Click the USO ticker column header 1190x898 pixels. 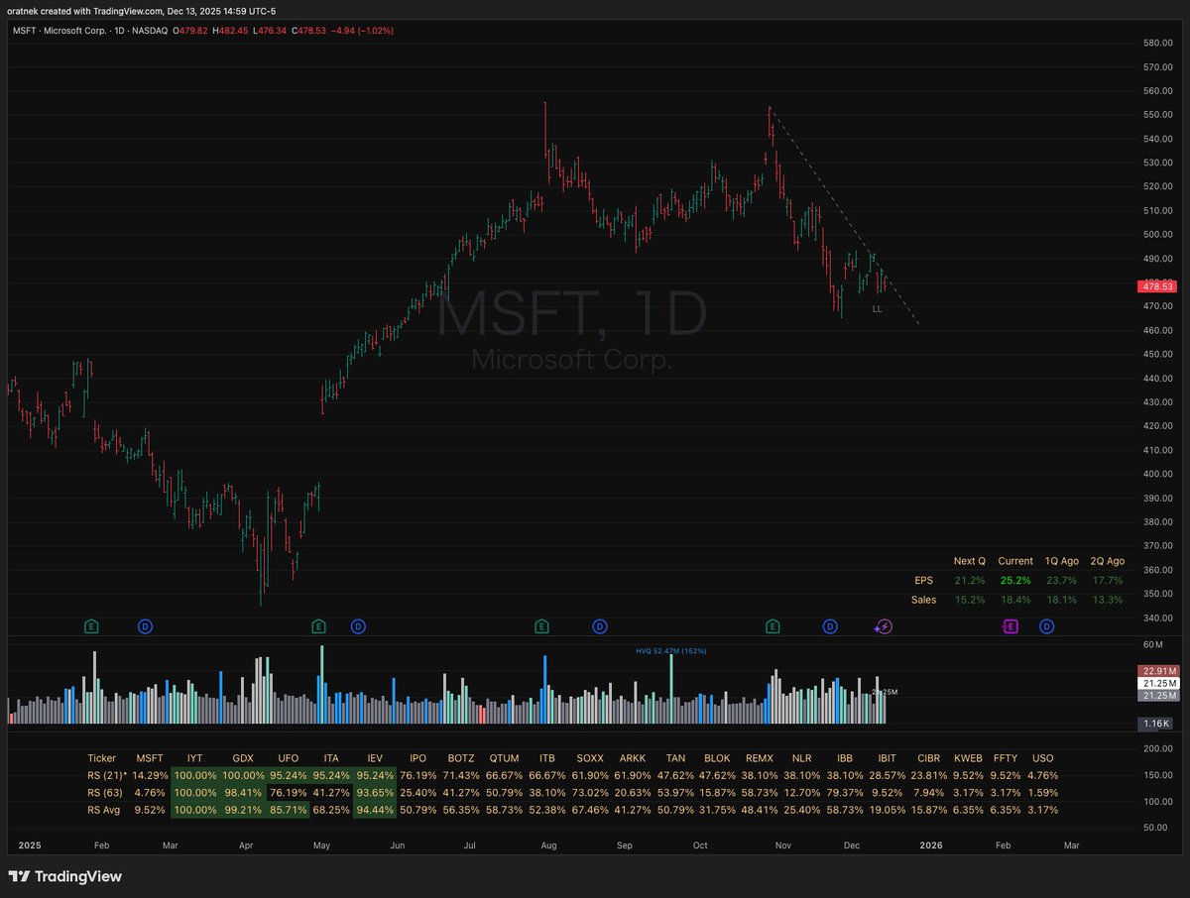[x=1043, y=758]
